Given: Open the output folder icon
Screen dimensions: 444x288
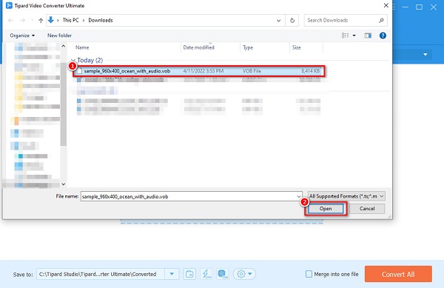Looking at the screenshot, I should coord(189,274).
